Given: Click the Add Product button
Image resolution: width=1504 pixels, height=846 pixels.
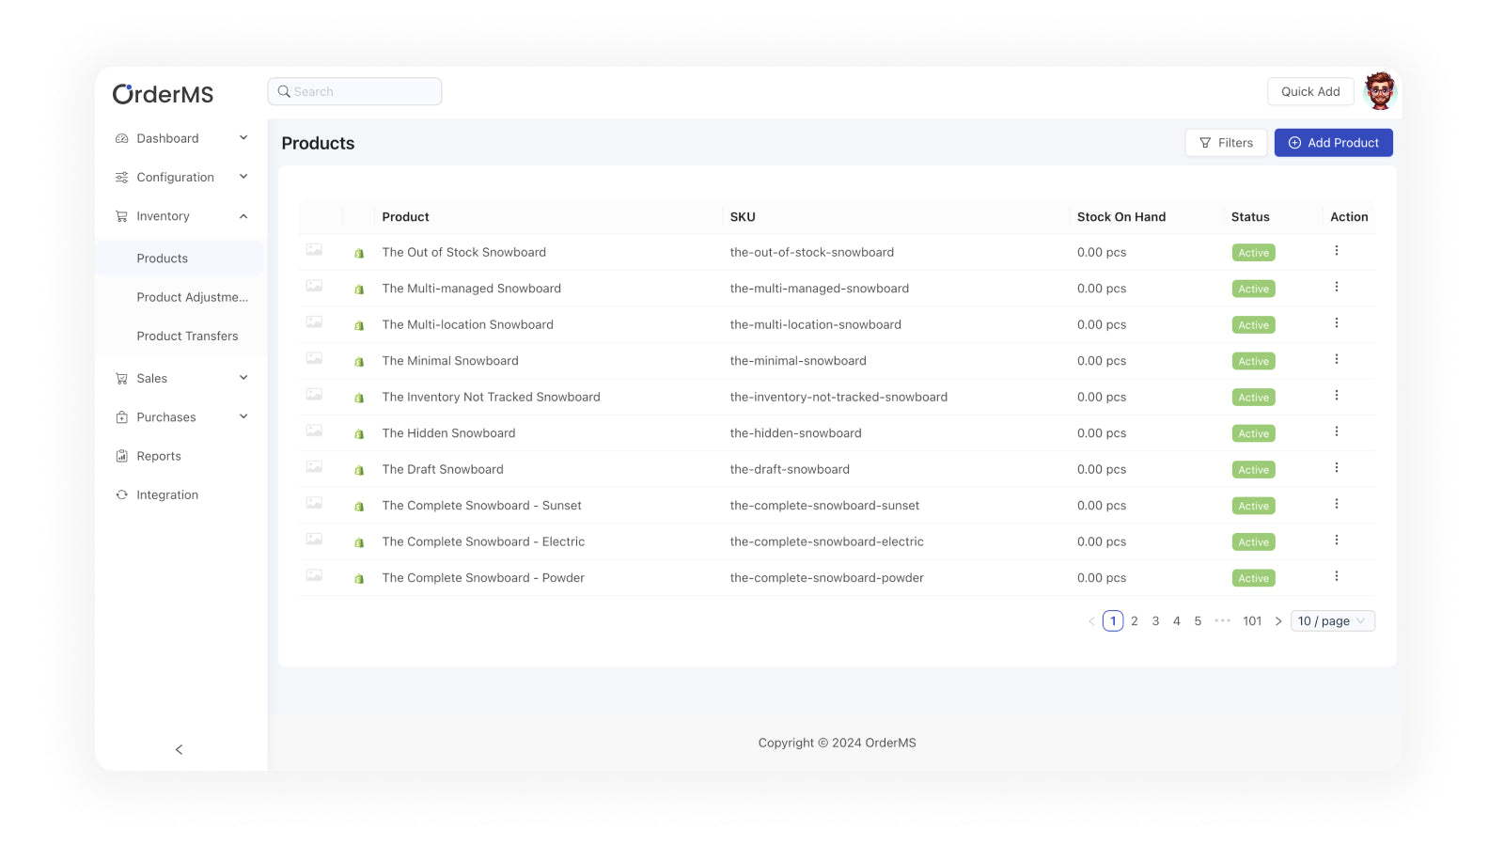Looking at the screenshot, I should pyautogui.click(x=1333, y=142).
